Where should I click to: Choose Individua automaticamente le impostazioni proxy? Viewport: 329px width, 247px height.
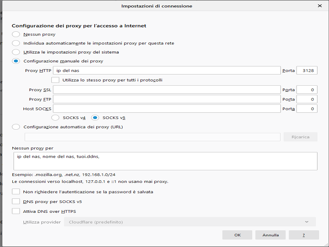tap(16, 43)
